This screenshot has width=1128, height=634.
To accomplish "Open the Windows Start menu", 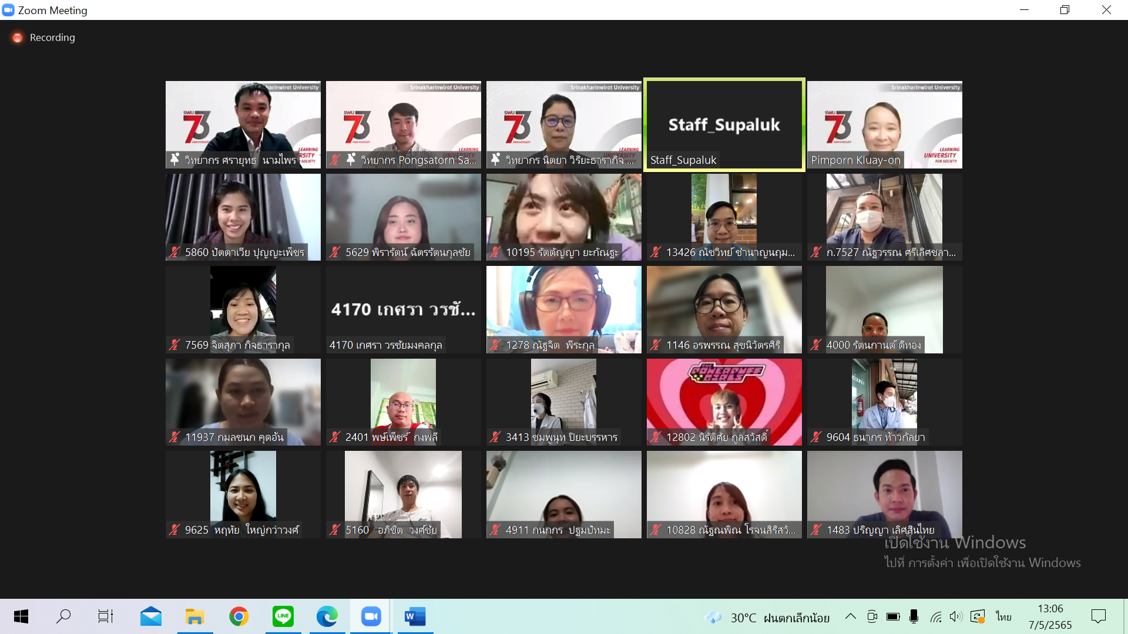I will (x=21, y=616).
